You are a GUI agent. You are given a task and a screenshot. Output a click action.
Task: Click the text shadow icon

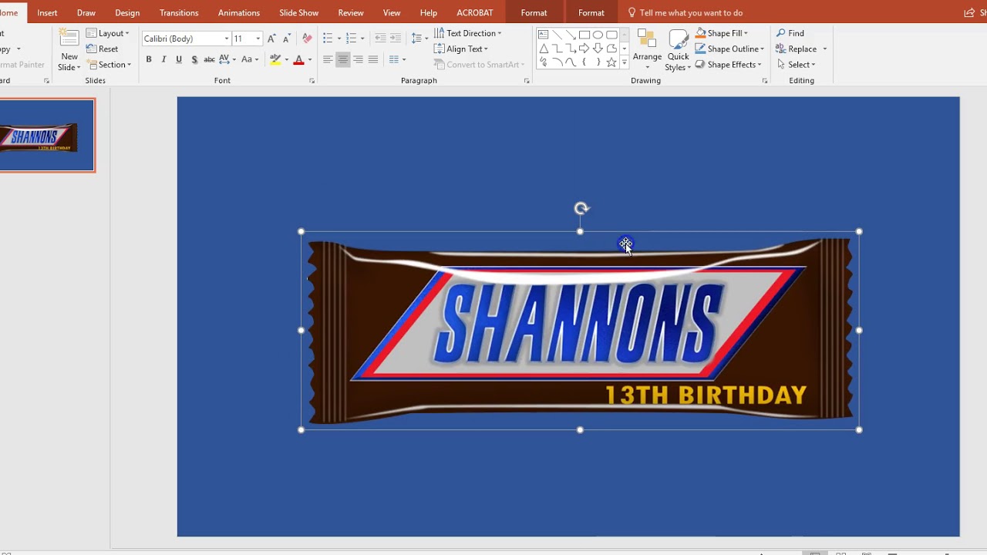194,59
